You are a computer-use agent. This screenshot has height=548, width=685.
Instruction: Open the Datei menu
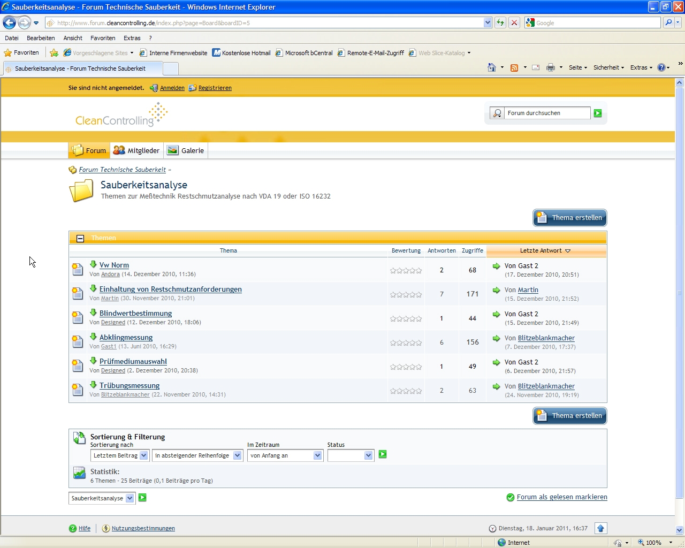point(12,38)
